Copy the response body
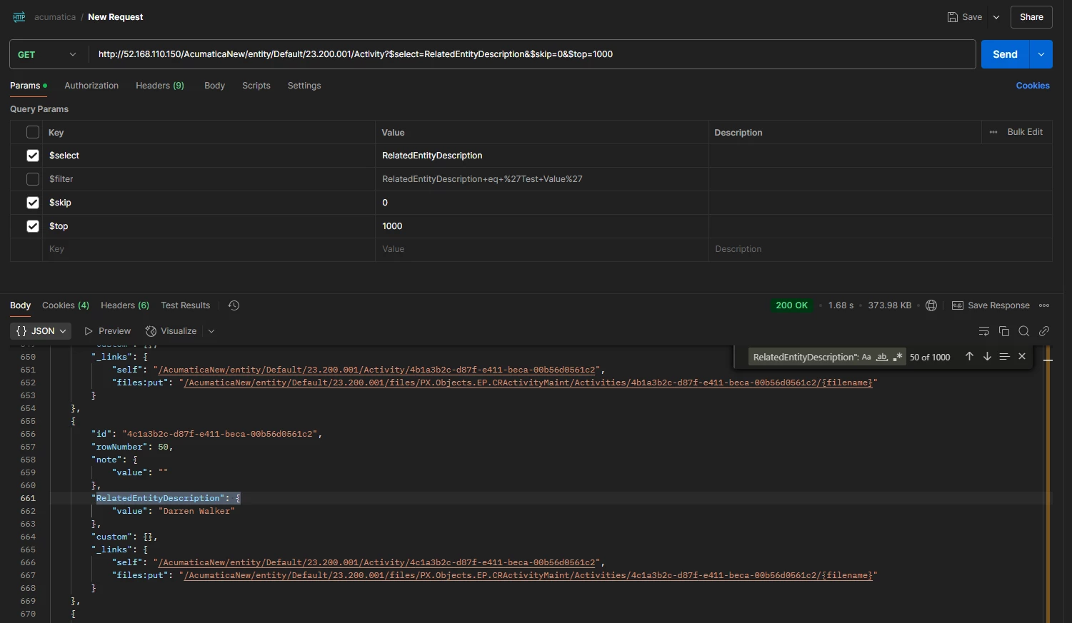This screenshot has width=1072, height=623. click(x=1004, y=330)
